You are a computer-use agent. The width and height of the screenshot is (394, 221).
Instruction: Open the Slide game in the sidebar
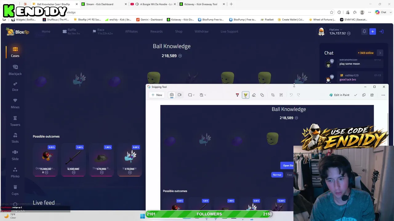pyautogui.click(x=15, y=155)
